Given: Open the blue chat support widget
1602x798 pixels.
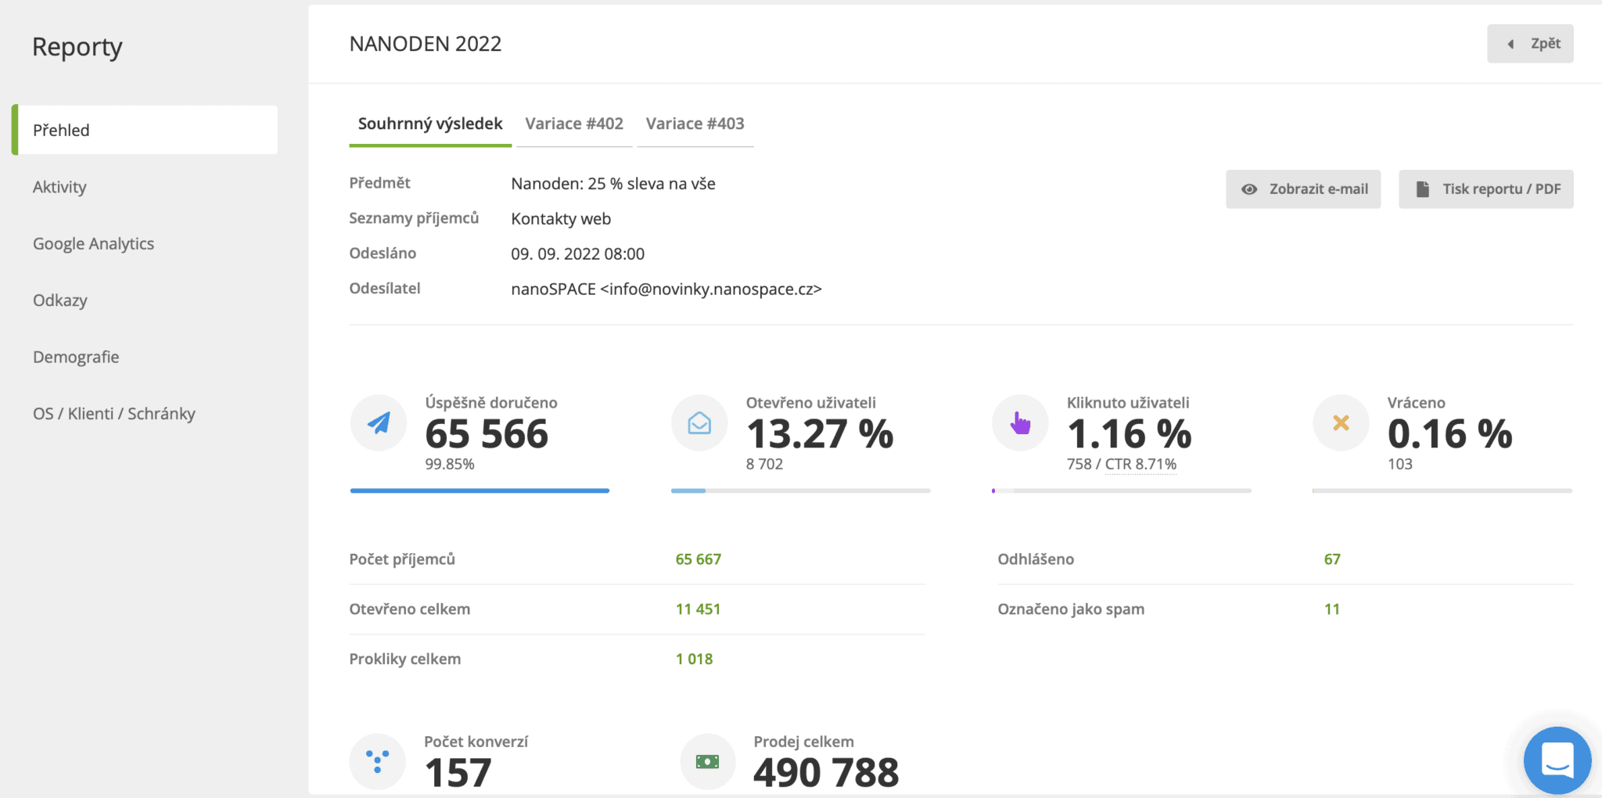Looking at the screenshot, I should coord(1557,760).
